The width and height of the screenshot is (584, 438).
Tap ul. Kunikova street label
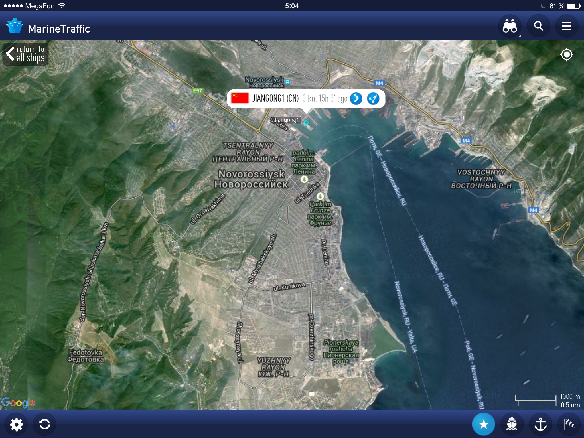point(289,287)
